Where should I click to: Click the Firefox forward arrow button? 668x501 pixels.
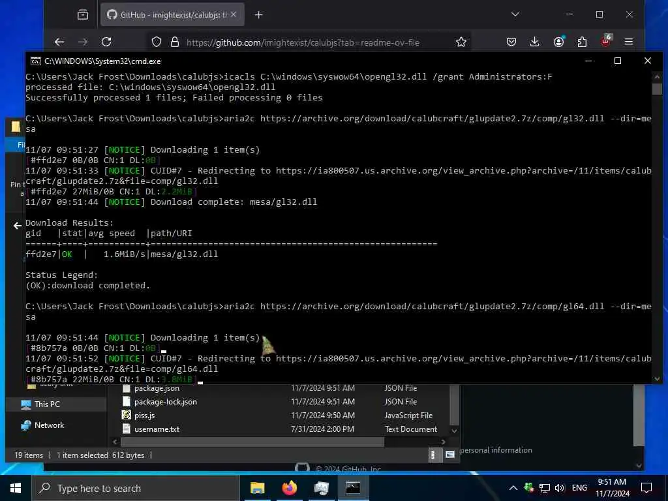(83, 42)
